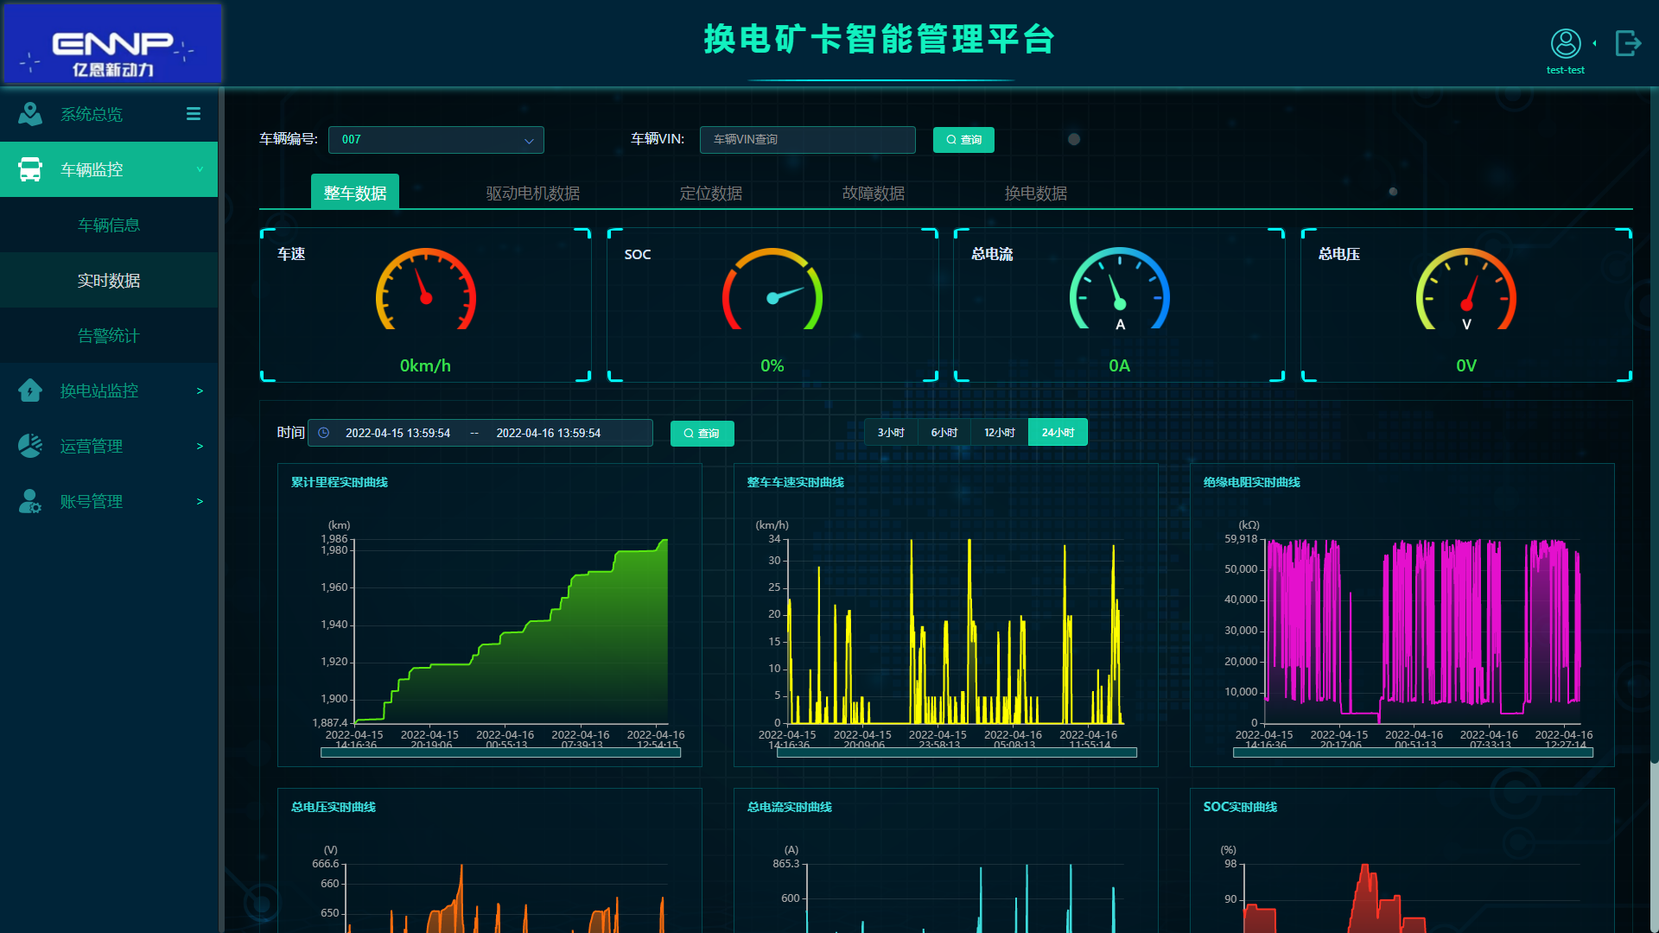Viewport: 1659px width, 933px height.
Task: Click the clock icon in time range
Action: click(x=324, y=433)
